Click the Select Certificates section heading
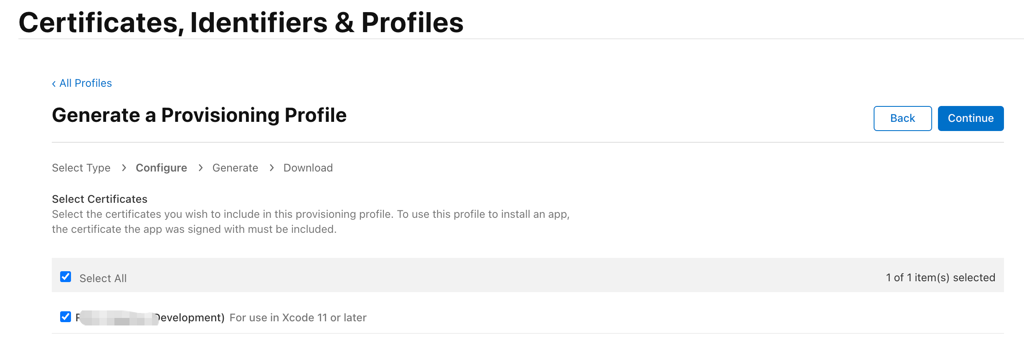Image resolution: width=1024 pixels, height=348 pixels. [x=99, y=199]
